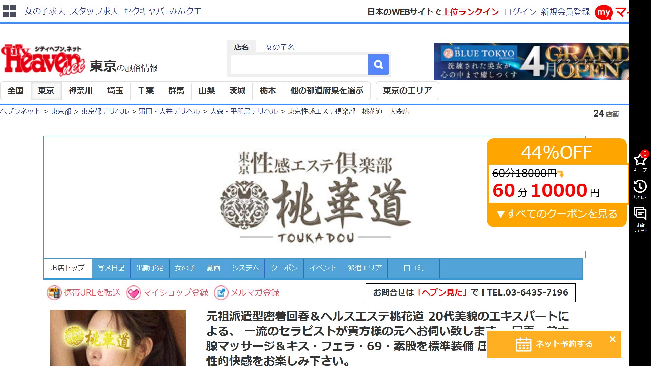Click the みんクエ top link

[185, 11]
